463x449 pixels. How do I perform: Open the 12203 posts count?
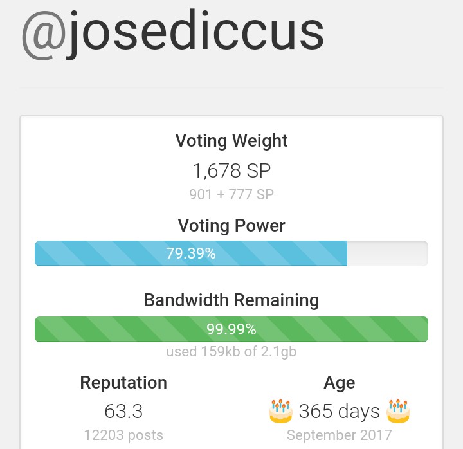pos(123,435)
